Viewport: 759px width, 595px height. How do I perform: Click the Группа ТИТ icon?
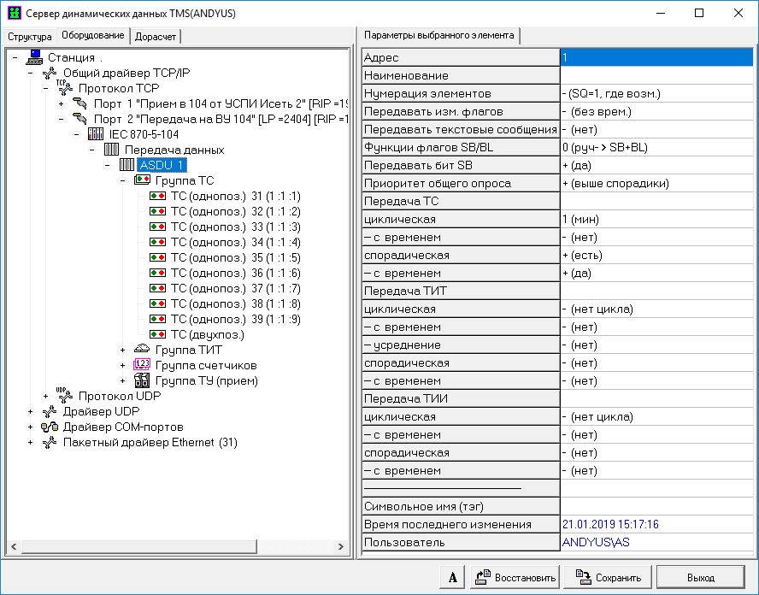142,350
